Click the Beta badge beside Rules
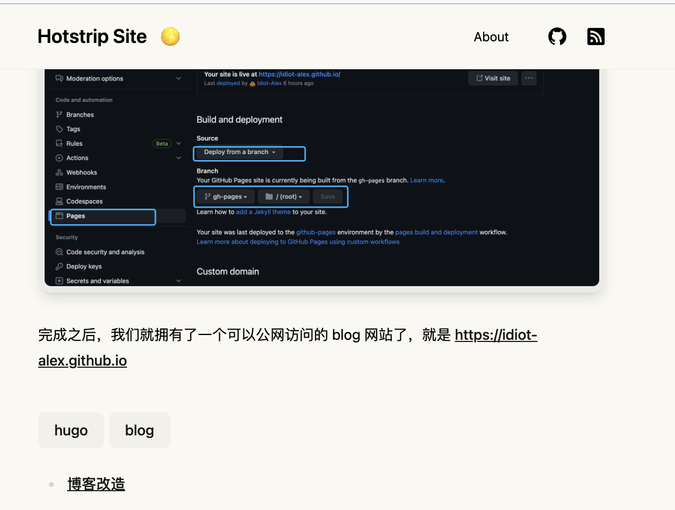The height and width of the screenshot is (510, 675). (x=162, y=143)
